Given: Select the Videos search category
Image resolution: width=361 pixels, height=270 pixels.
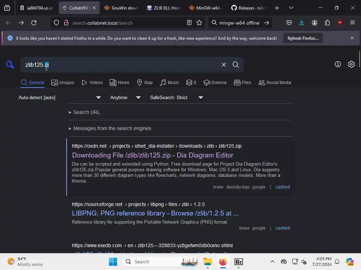Looking at the screenshot, I should (92, 83).
